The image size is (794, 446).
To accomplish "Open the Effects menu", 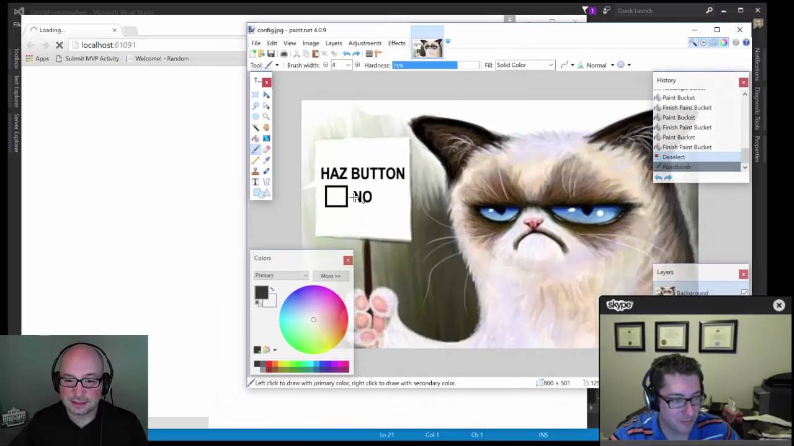I will [x=397, y=43].
